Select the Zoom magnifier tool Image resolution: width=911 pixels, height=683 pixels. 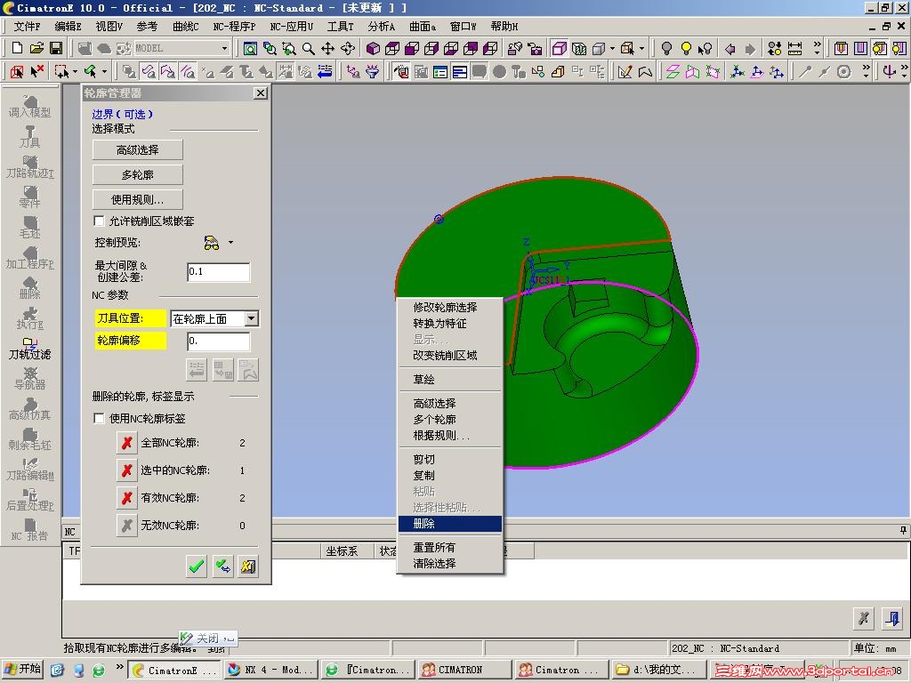pos(309,48)
